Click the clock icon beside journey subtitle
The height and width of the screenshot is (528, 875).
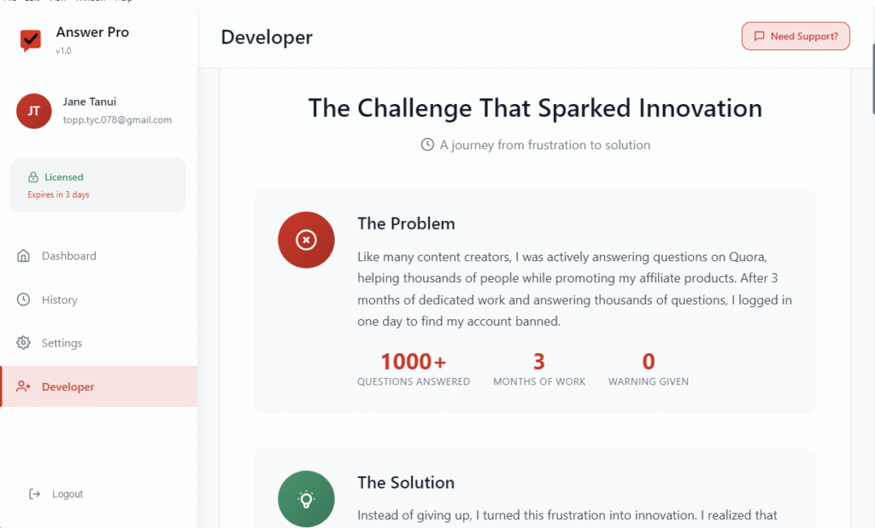(x=427, y=145)
